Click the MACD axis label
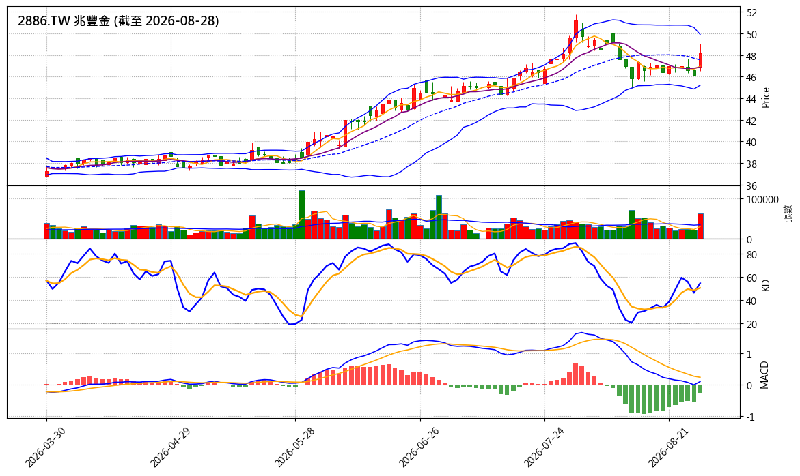The image size is (800, 476). [x=765, y=375]
